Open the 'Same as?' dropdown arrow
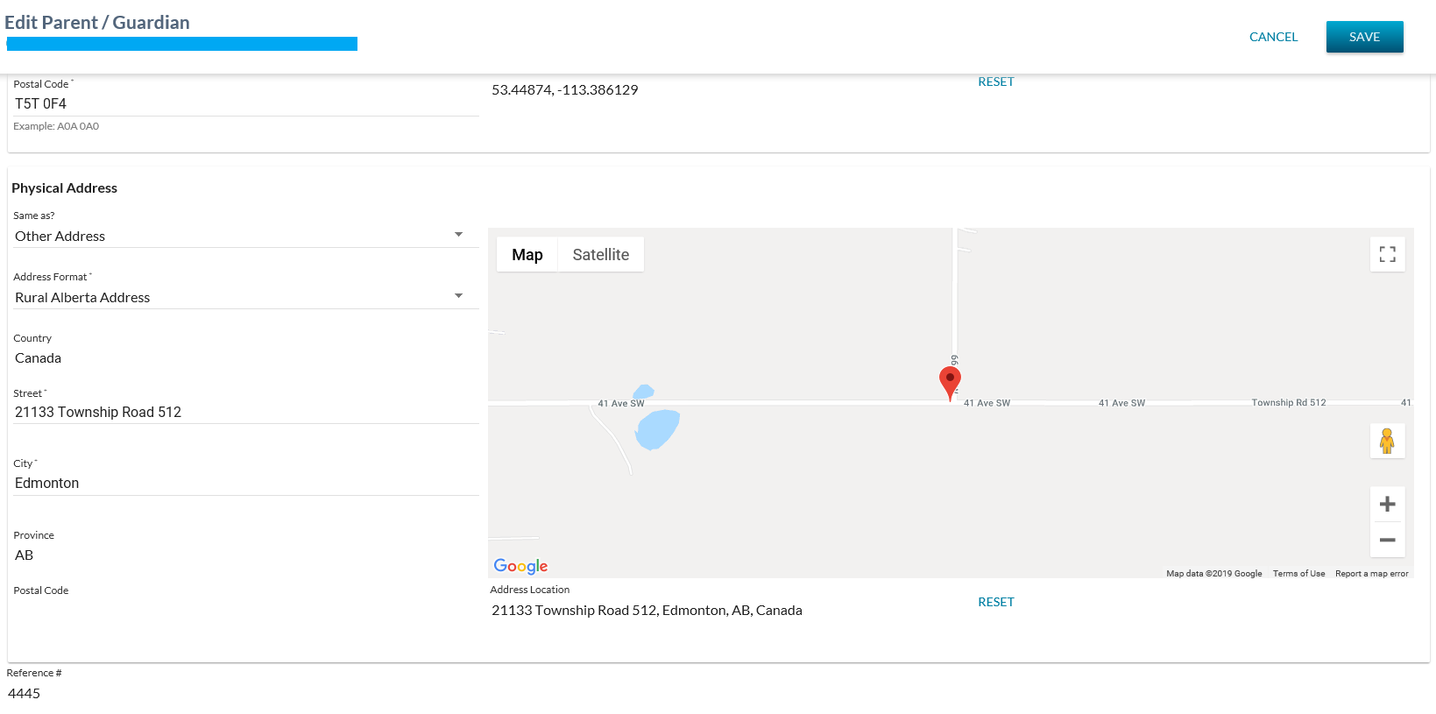The height and width of the screenshot is (714, 1436). pyautogui.click(x=458, y=235)
